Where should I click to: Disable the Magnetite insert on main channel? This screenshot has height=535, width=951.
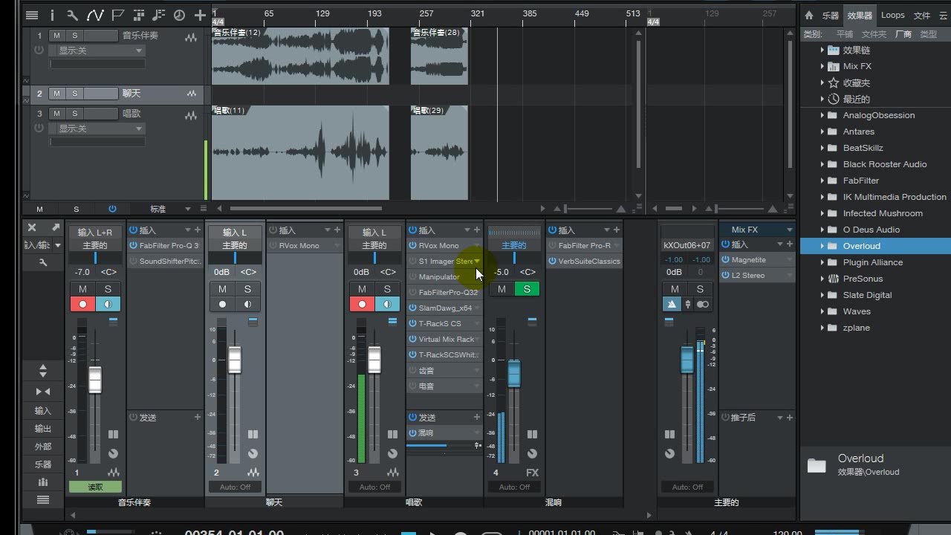coord(726,260)
